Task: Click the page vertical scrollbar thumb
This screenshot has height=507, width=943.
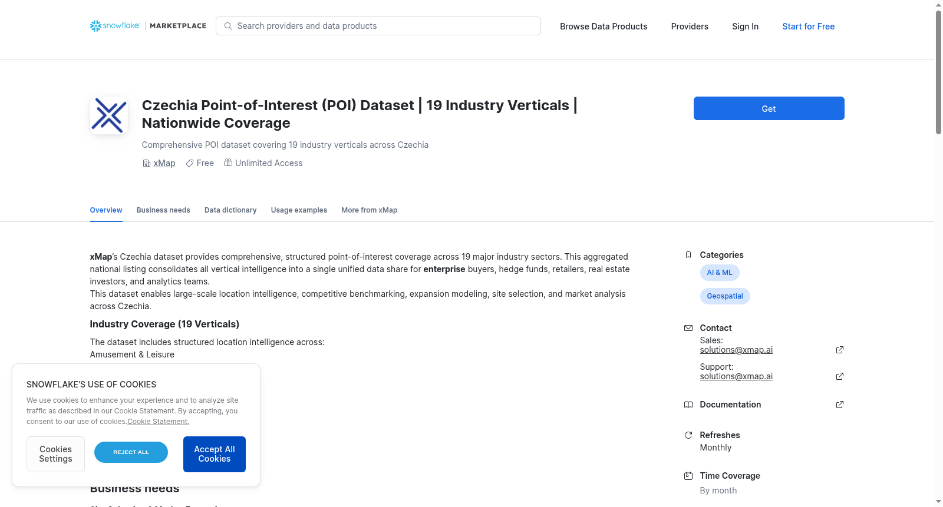Action: (938, 72)
